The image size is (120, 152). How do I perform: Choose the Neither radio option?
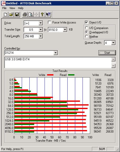(87, 36)
